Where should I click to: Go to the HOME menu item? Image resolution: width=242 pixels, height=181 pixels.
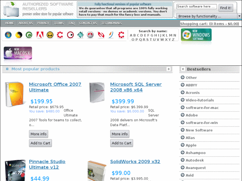10,23
